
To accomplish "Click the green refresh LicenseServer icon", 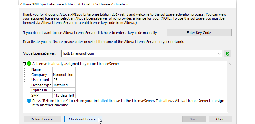I will click(x=228, y=54).
